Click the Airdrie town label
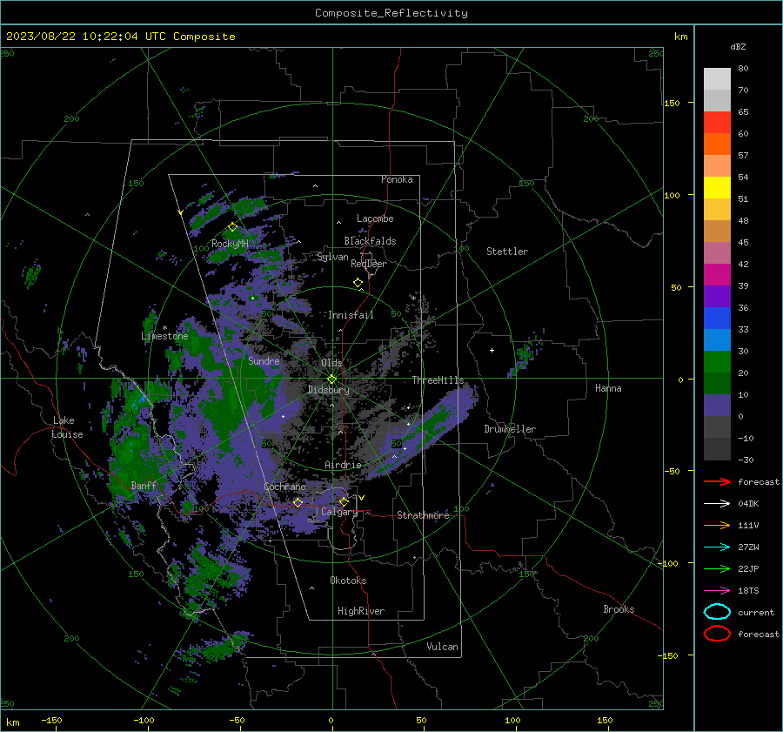The height and width of the screenshot is (732, 783). 343,465
